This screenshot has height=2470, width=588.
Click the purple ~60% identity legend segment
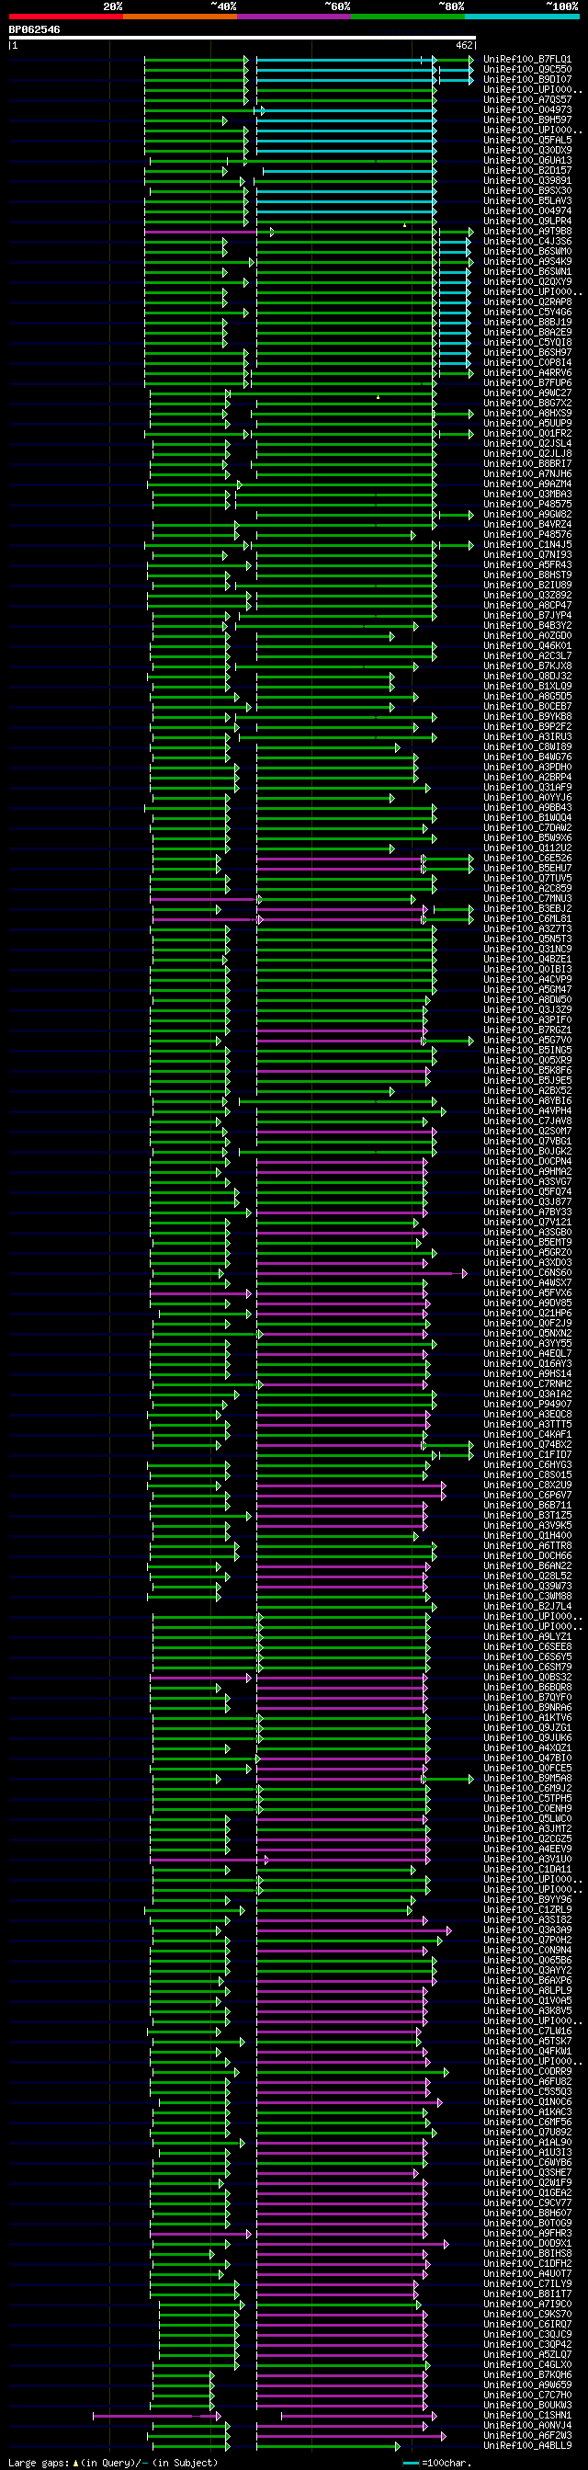[294, 17]
